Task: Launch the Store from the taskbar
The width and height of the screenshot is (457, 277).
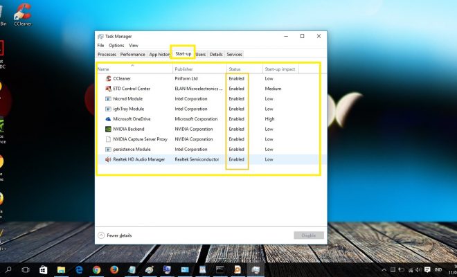Action: [x=44, y=269]
